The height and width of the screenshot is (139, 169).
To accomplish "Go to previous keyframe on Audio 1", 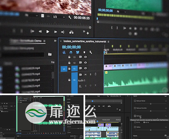I will [86, 86].
